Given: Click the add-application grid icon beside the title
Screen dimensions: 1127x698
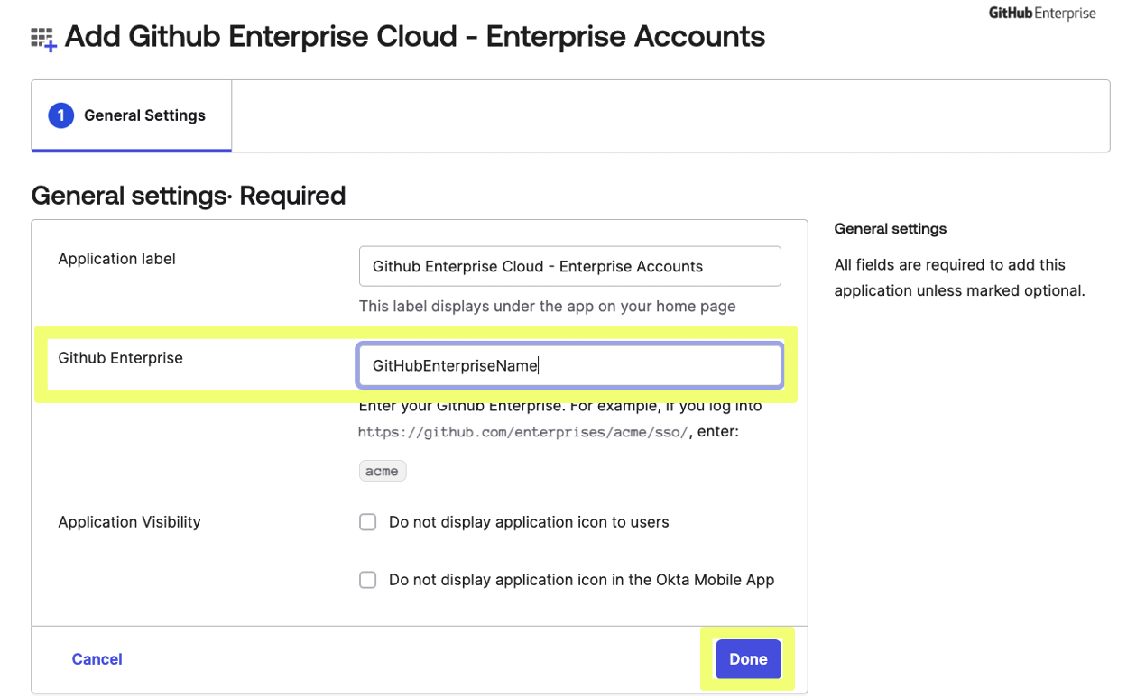Looking at the screenshot, I should tap(43, 39).
